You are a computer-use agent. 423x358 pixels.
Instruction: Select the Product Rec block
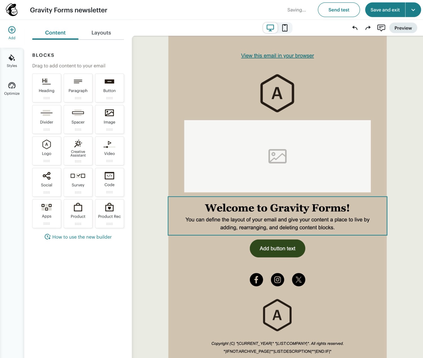[x=109, y=214]
